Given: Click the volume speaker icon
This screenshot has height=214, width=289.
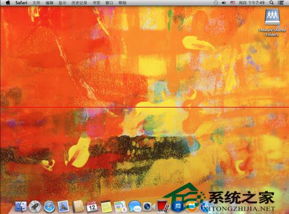Looking at the screenshot, I should coord(224,3).
